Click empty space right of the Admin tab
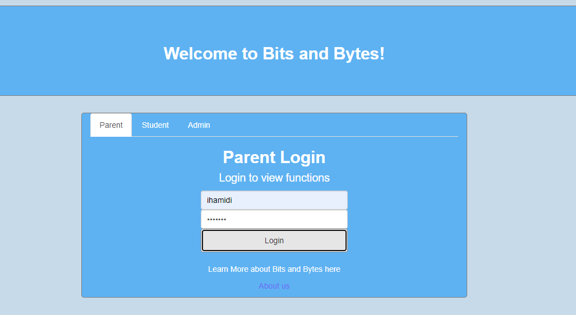 coord(337,125)
